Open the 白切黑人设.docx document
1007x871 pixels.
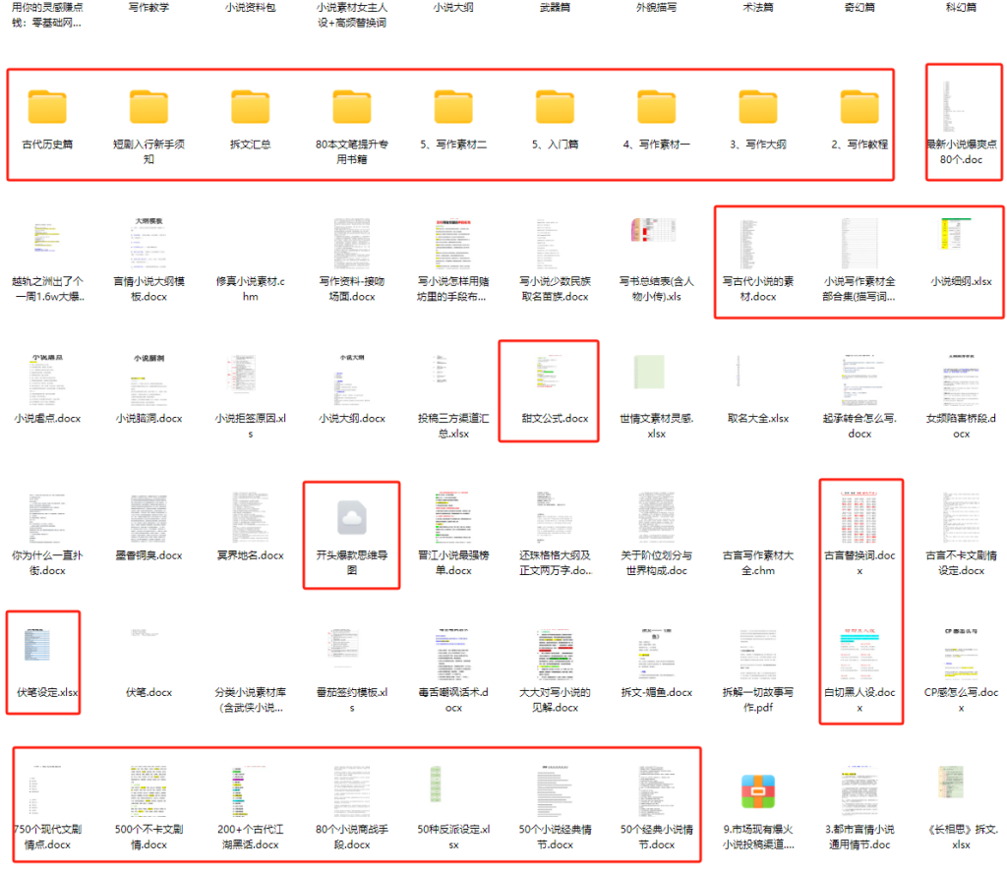(x=859, y=650)
